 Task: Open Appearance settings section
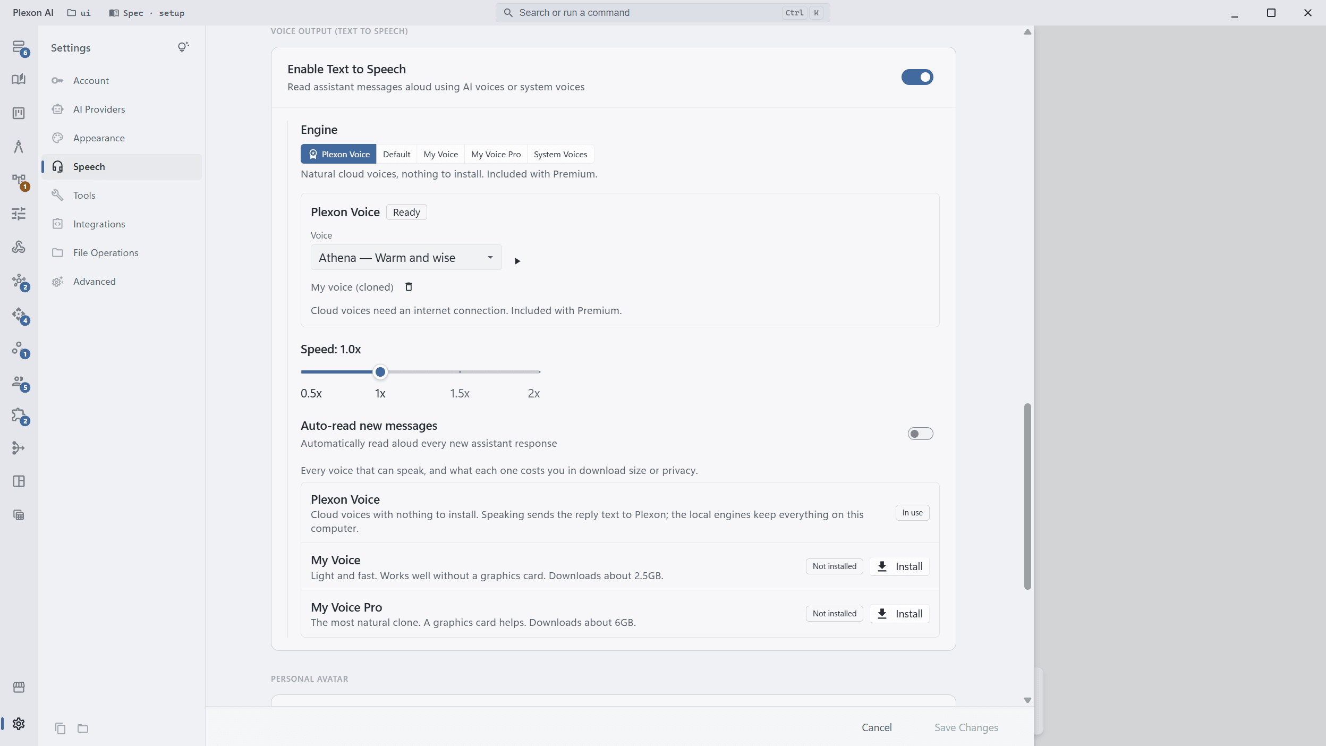(x=122, y=138)
